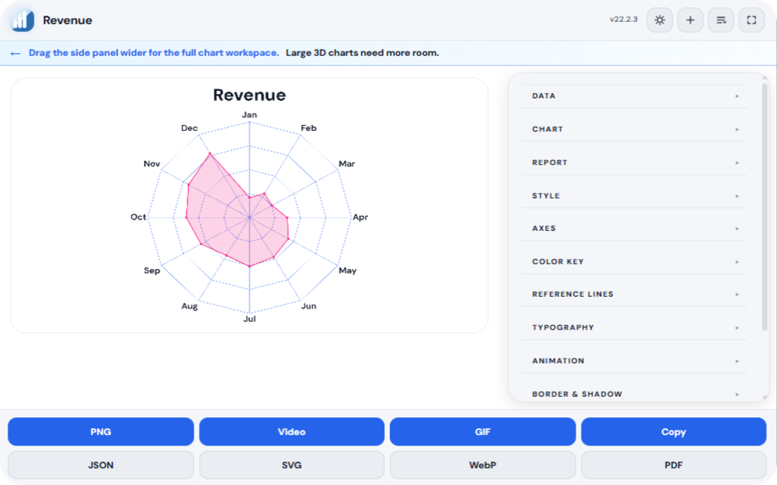
Task: Expand the BORDER & SHADOW section
Action: pos(634,394)
